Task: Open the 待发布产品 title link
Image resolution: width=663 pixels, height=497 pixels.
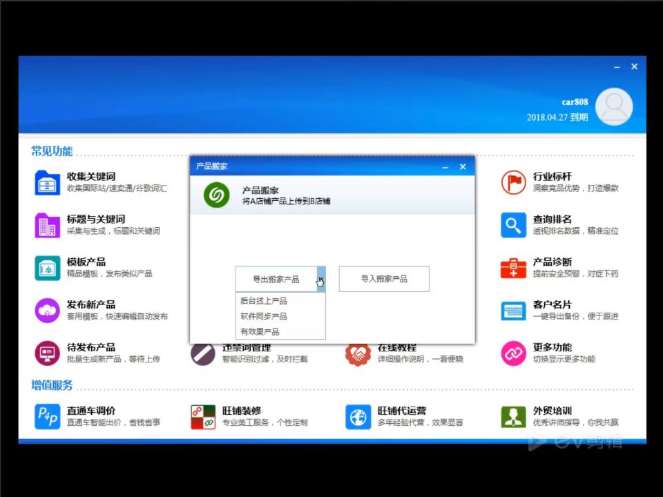Action: [91, 347]
